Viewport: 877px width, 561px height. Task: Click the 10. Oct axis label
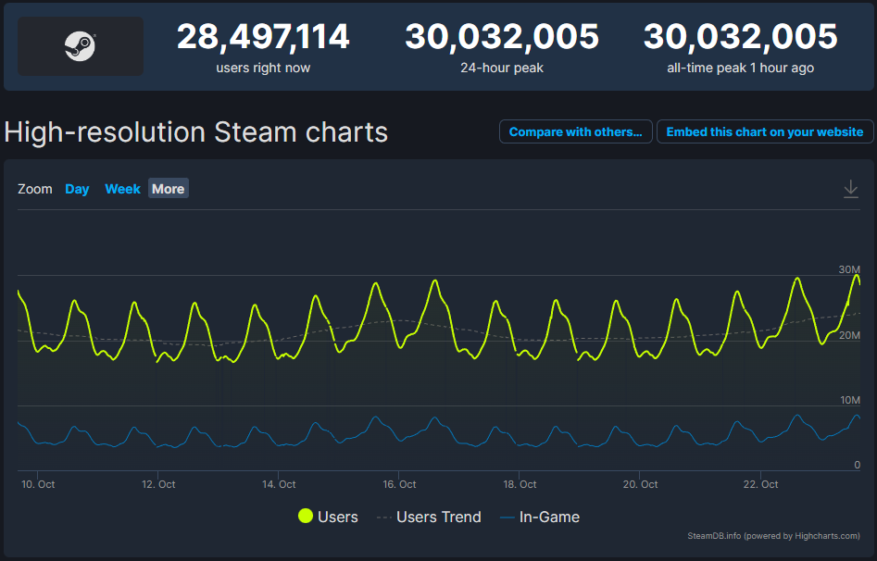tap(38, 484)
